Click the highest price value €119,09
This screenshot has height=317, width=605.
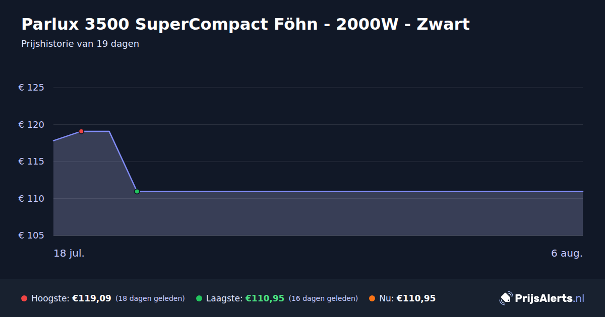[92, 298]
